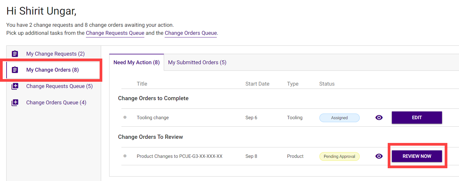Click the plus-stack icon beside sidebar Change Orders Queue
The width and height of the screenshot is (459, 181).
15,103
